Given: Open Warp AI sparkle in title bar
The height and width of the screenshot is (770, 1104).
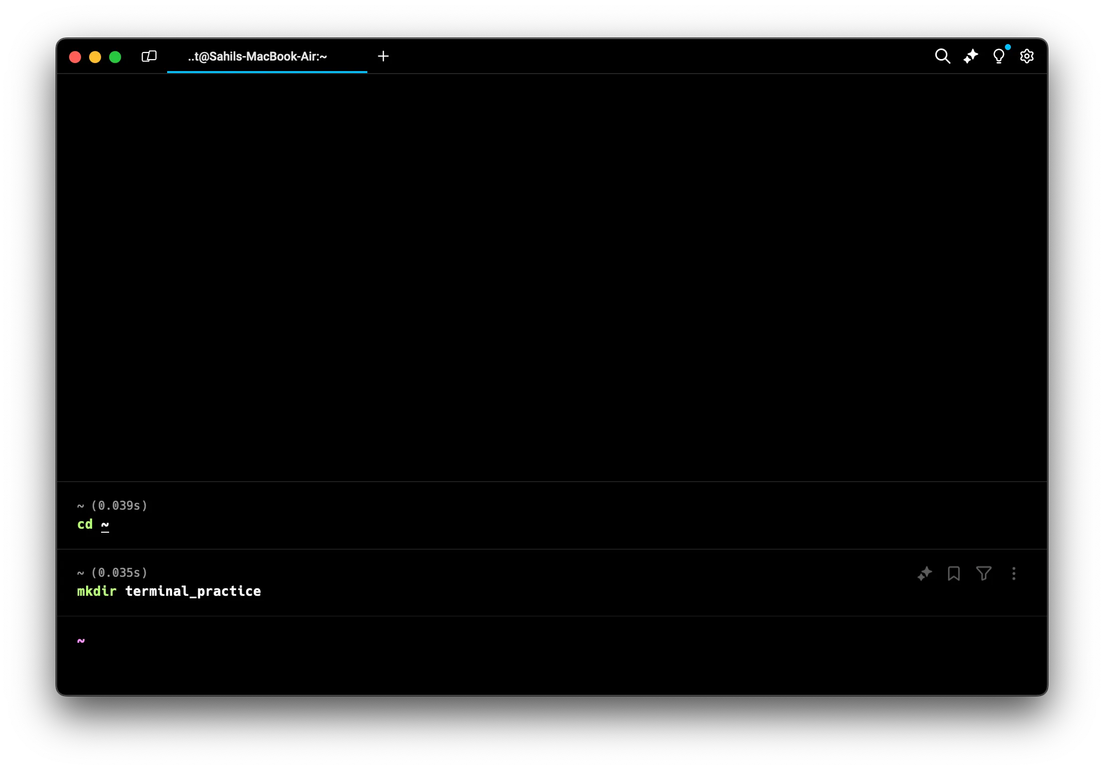Looking at the screenshot, I should [x=970, y=56].
